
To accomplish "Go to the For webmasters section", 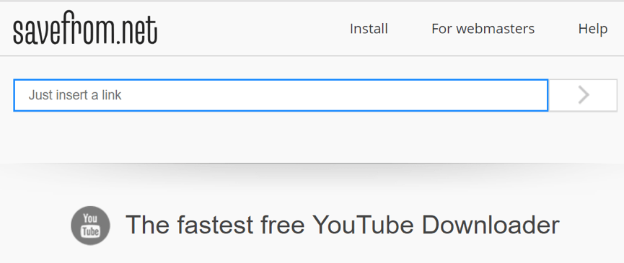I will [483, 29].
